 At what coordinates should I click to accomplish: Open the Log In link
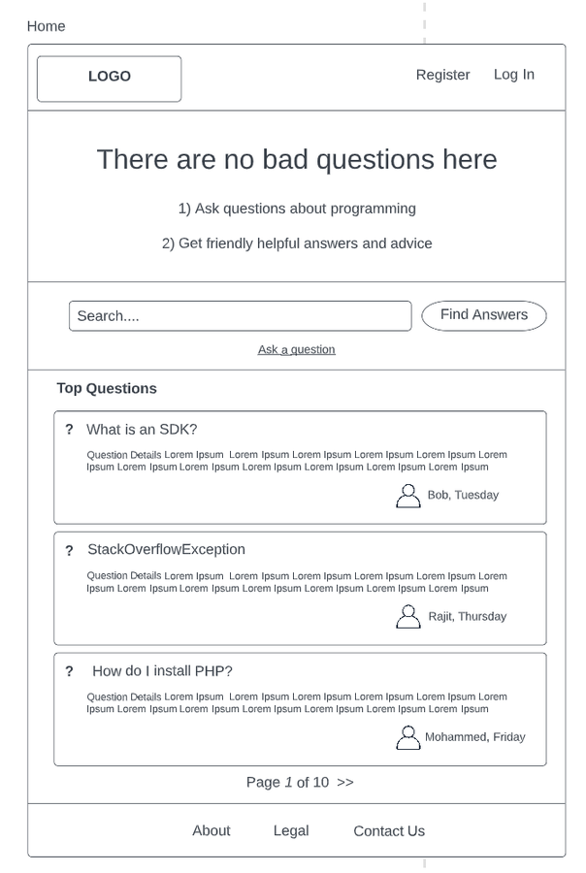click(514, 74)
